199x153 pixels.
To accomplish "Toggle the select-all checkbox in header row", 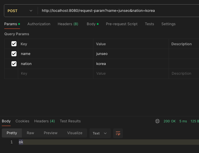I will click(14, 44).
